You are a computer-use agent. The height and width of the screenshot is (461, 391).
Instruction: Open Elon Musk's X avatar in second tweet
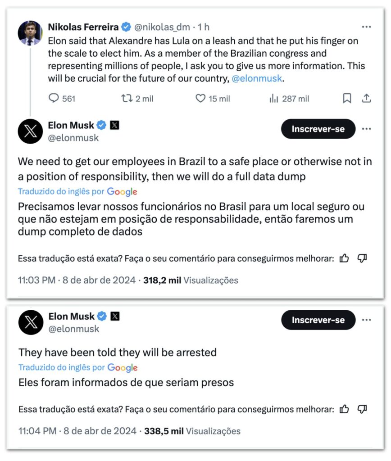tap(31, 322)
